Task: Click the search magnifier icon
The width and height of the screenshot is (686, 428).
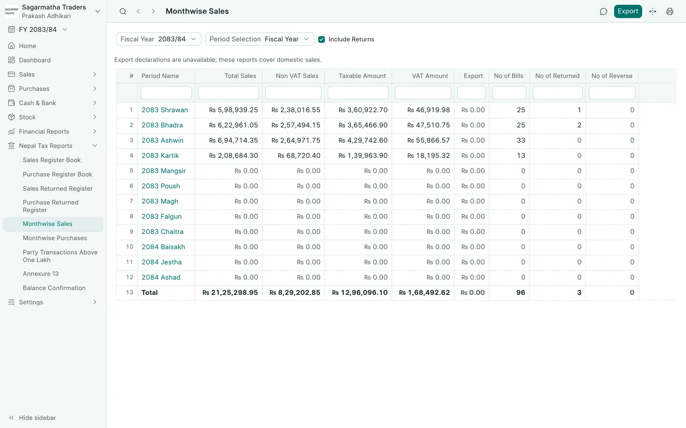Action: tap(123, 11)
